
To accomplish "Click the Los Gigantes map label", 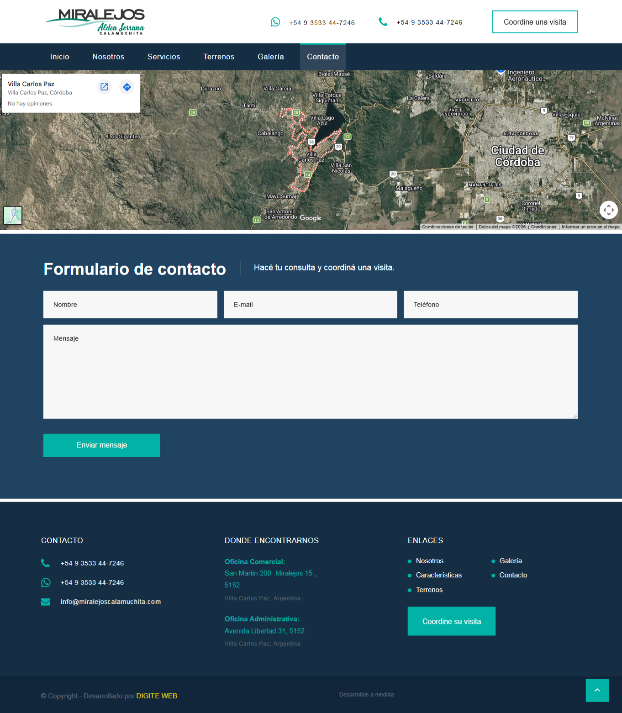I will click(124, 137).
